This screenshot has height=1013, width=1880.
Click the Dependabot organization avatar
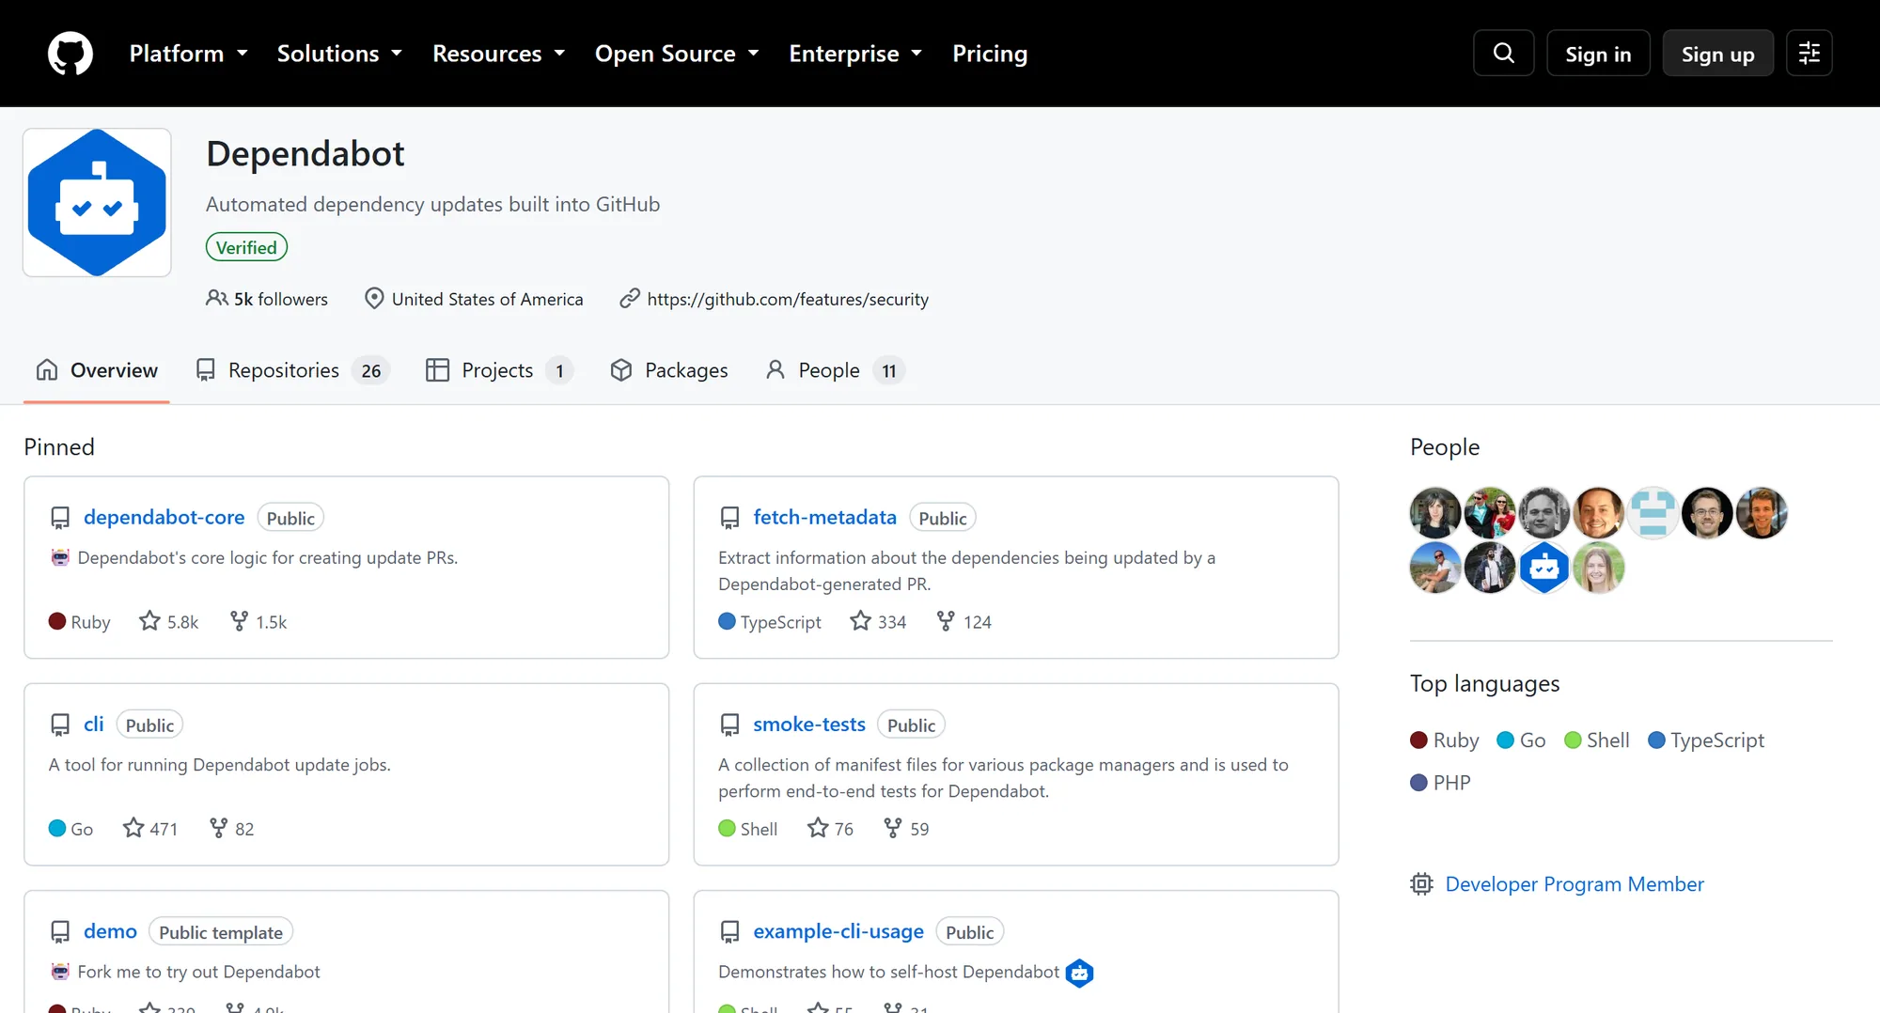(x=97, y=202)
